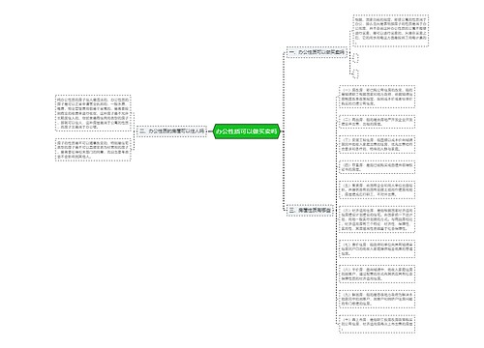
Task: Select branch 一、办公性质可以做买卖吗
Action: [x=317, y=52]
